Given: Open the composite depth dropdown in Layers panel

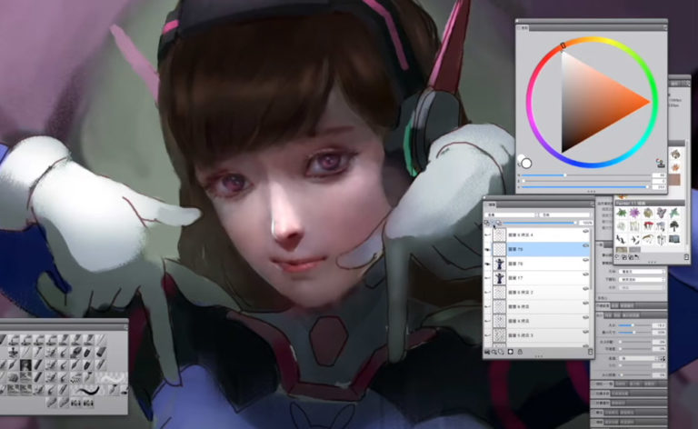Looking at the screenshot, I should [566, 214].
